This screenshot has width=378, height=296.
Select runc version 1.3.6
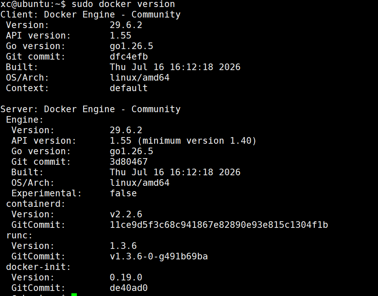point(123,246)
